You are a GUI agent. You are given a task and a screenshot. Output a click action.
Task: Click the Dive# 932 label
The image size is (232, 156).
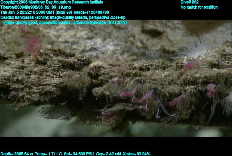(189, 2)
